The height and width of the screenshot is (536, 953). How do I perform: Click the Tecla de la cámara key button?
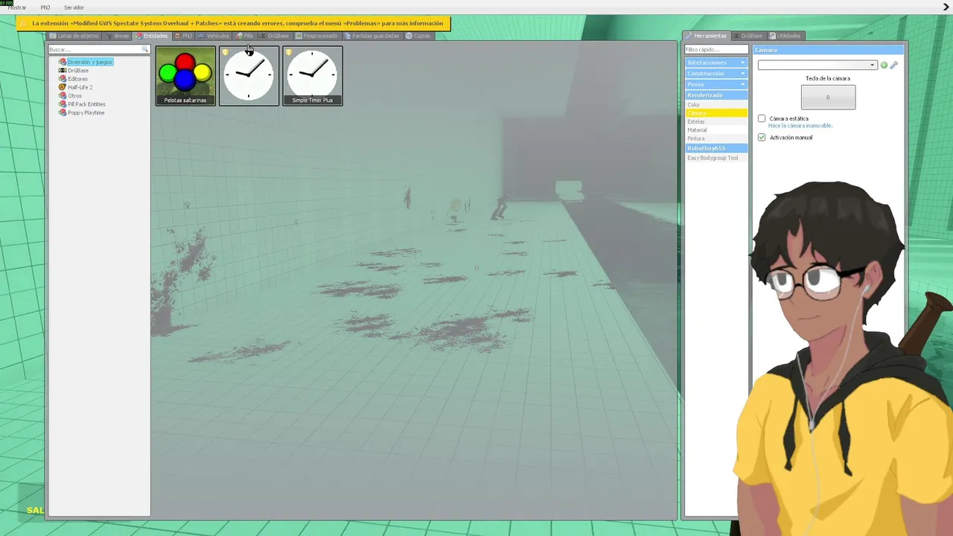pos(828,98)
